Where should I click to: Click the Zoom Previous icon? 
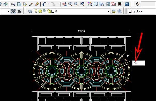tap(82, 4)
